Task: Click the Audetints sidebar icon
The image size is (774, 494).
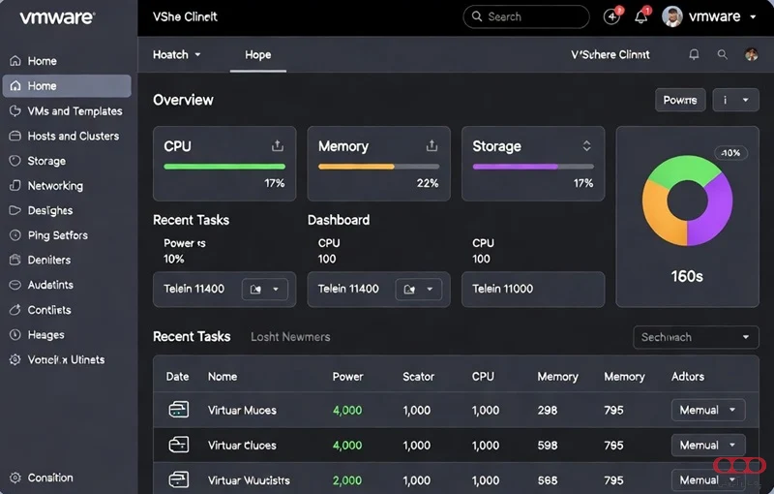Action: (x=15, y=285)
